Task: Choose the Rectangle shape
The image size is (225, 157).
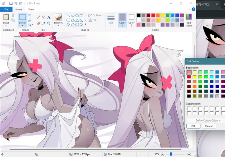Action: click(81, 16)
